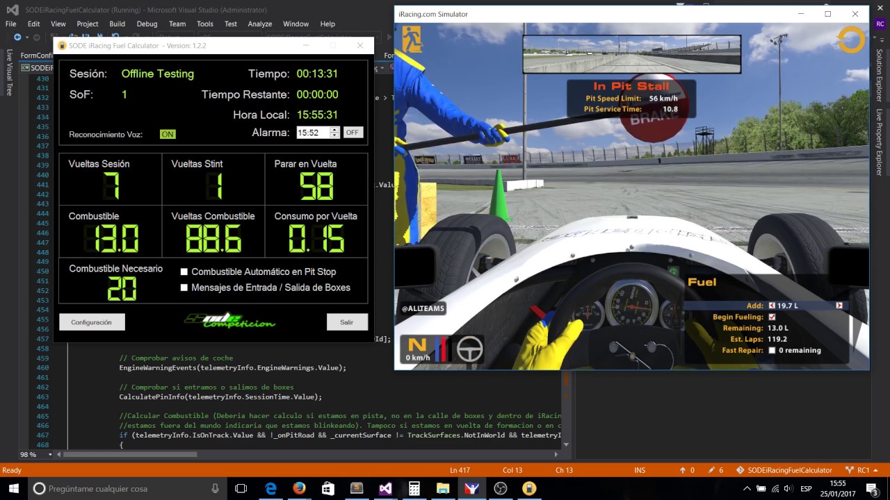Open File Explorer from the taskbar

pos(442,488)
